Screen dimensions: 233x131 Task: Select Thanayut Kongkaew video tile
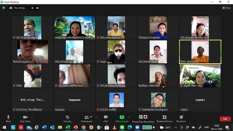tap(158, 28)
